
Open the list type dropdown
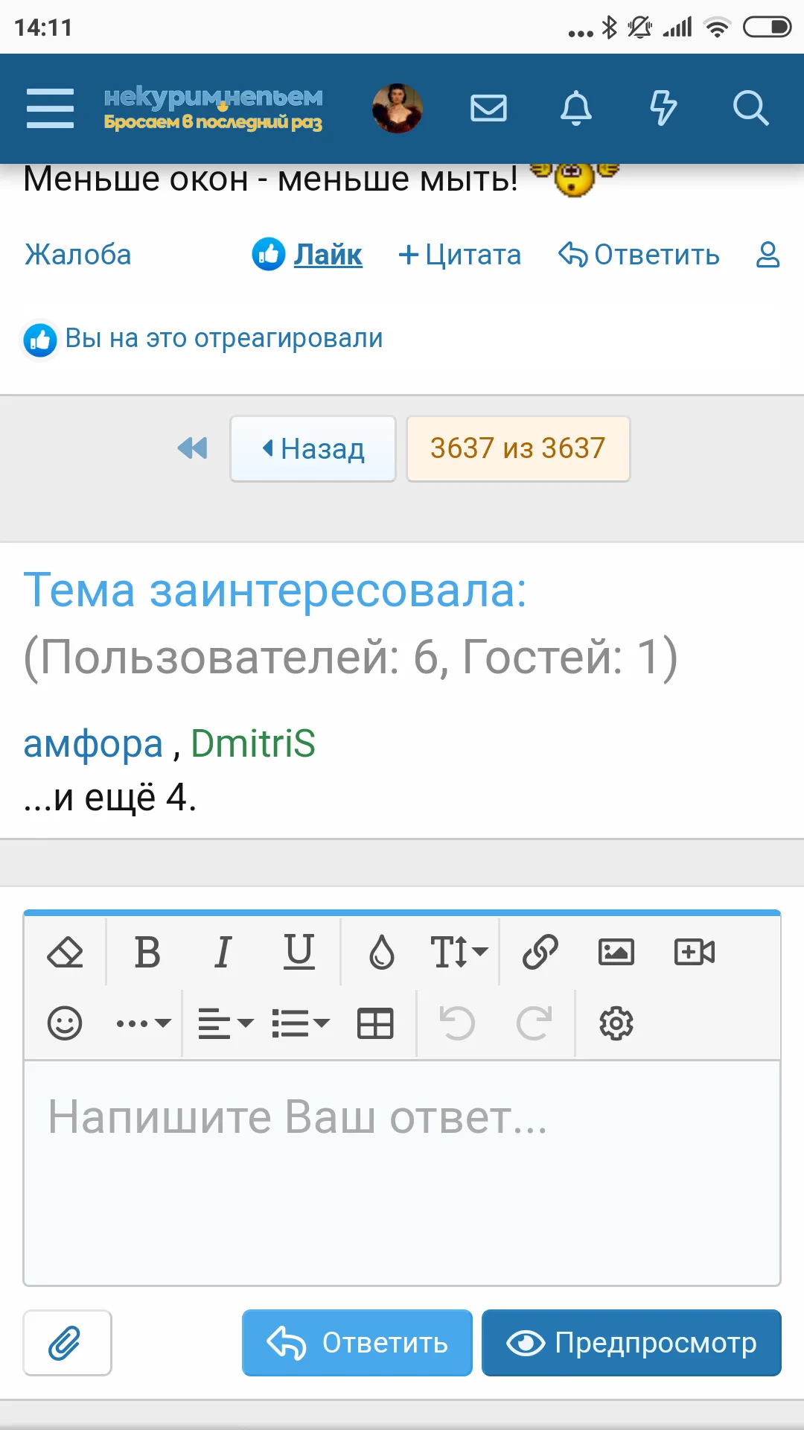(301, 1023)
